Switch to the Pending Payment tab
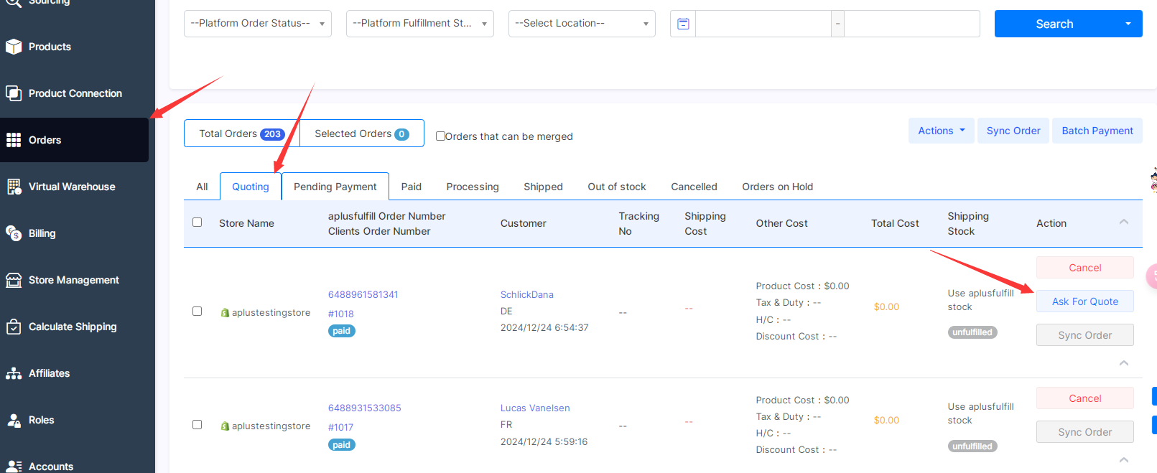Image resolution: width=1157 pixels, height=473 pixels. pyautogui.click(x=335, y=187)
